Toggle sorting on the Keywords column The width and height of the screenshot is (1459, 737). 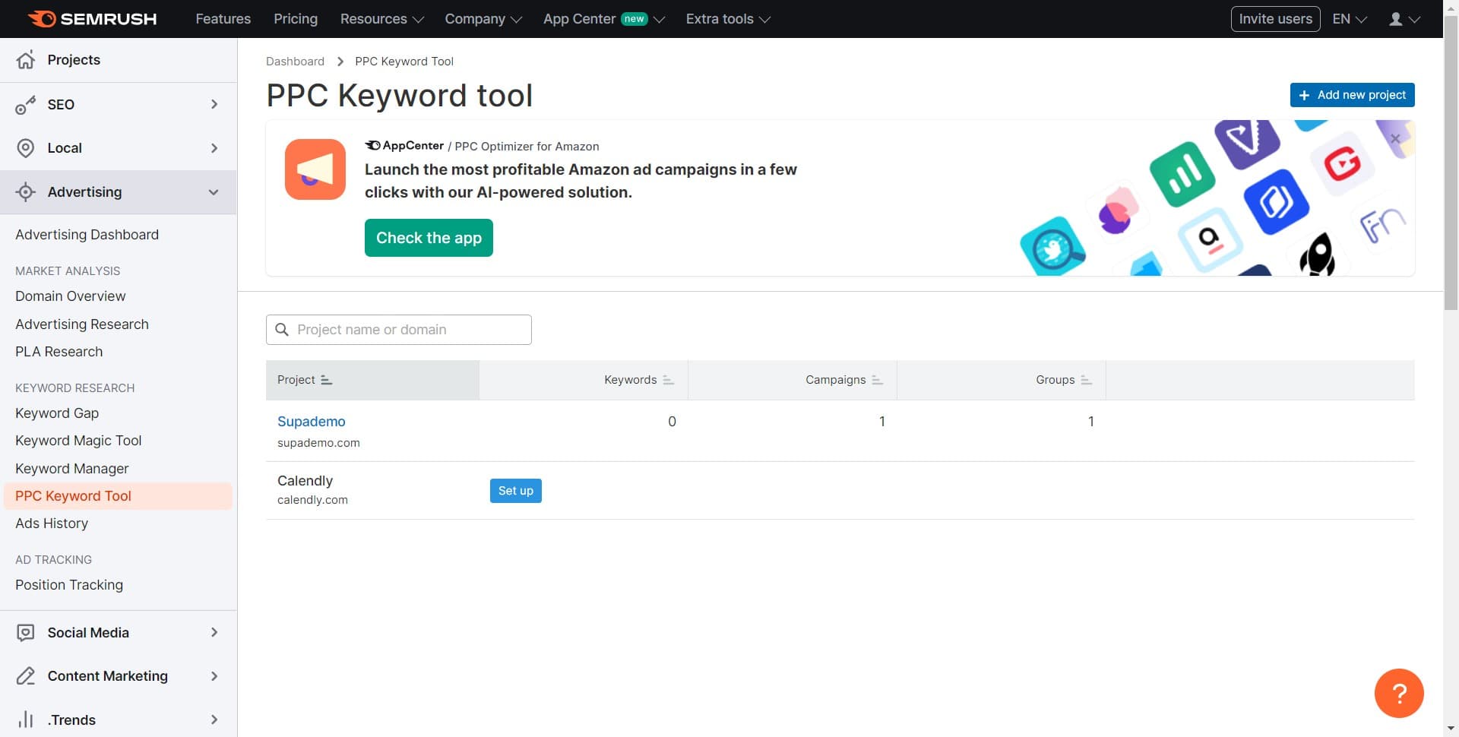coord(668,380)
